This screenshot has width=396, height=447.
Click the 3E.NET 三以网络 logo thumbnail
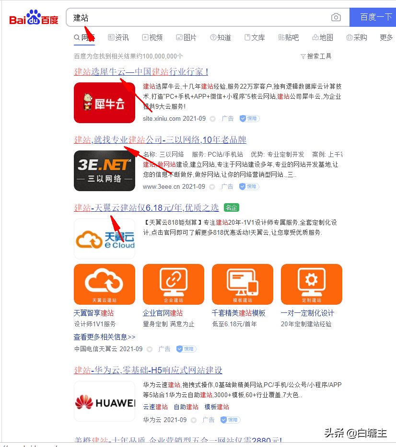click(x=105, y=171)
